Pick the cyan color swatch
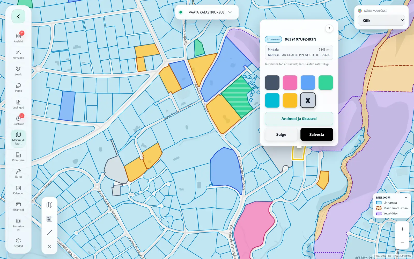Image resolution: width=414 pixels, height=259 pixels. 272,100
